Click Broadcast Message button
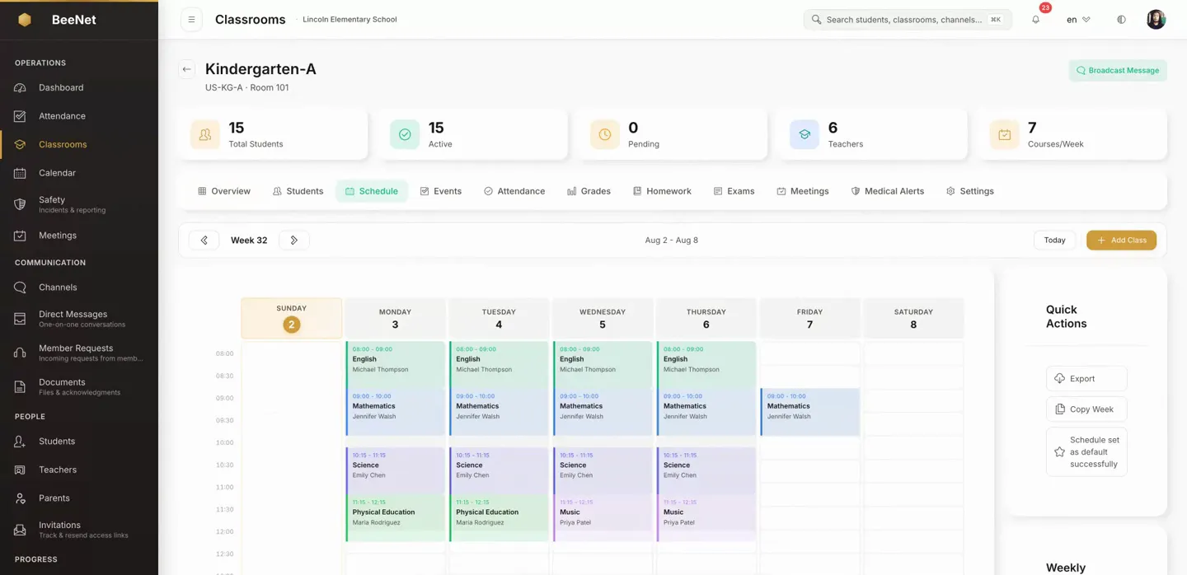This screenshot has width=1187, height=575. tap(1118, 70)
